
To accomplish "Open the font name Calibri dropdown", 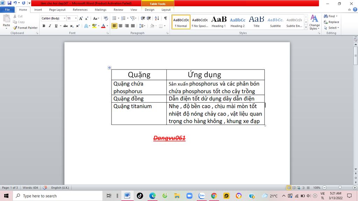I will [65, 18].
